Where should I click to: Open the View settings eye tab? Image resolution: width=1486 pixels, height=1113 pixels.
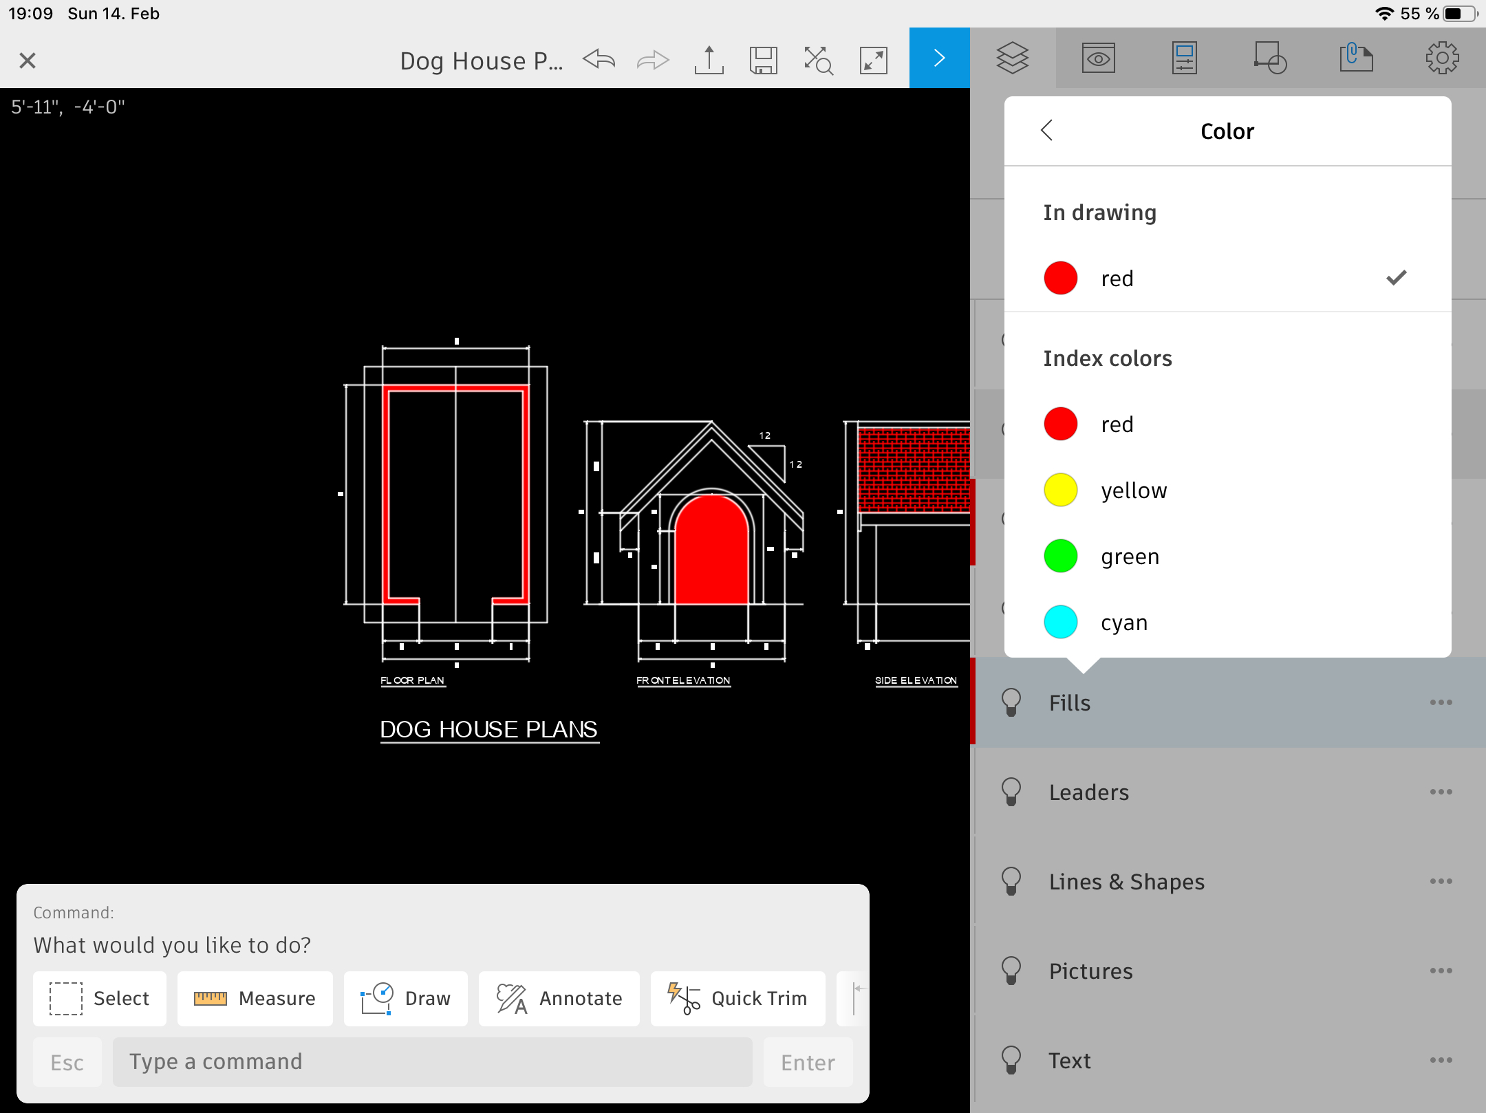pyautogui.click(x=1099, y=58)
